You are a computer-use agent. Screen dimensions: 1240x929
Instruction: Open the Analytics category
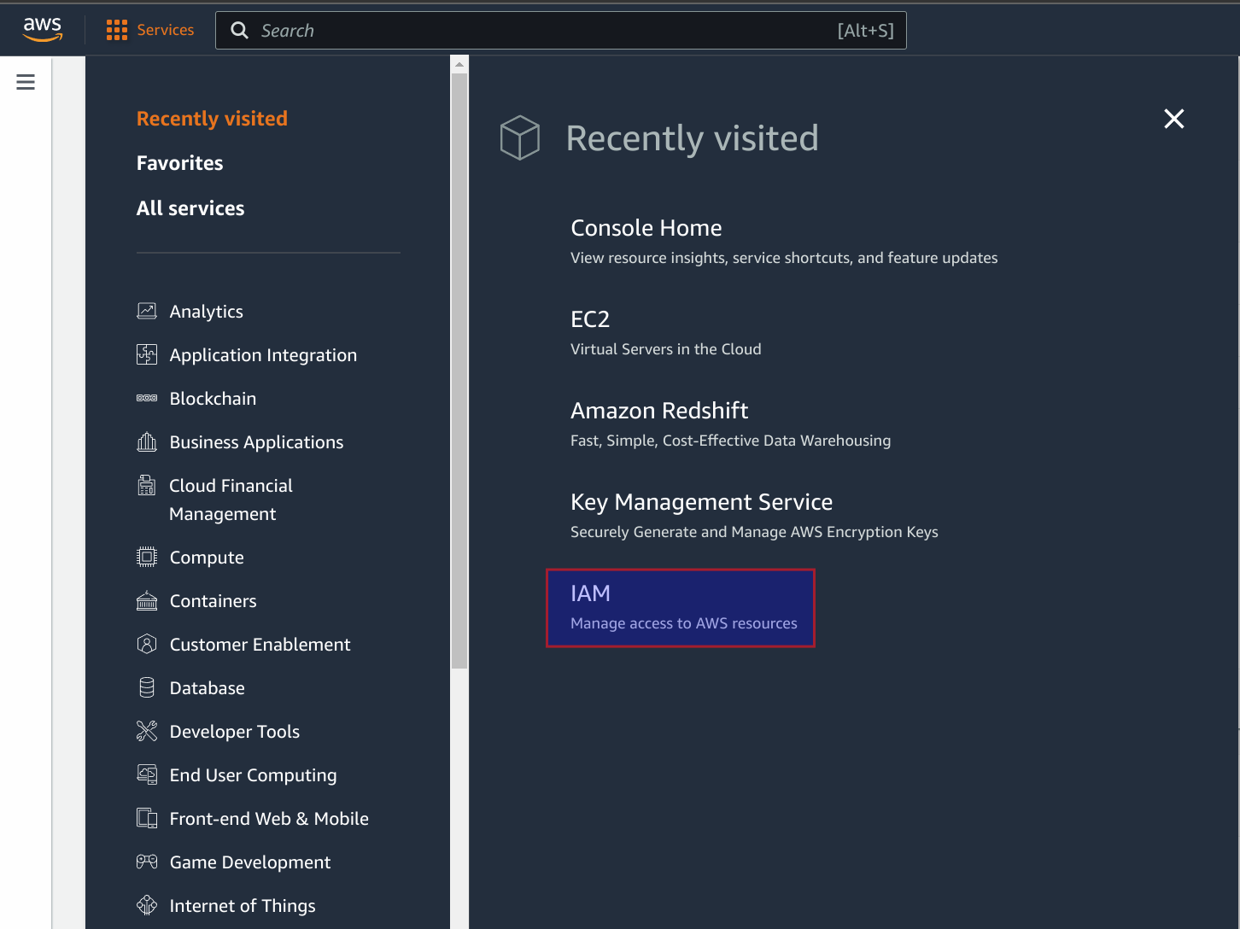point(206,312)
